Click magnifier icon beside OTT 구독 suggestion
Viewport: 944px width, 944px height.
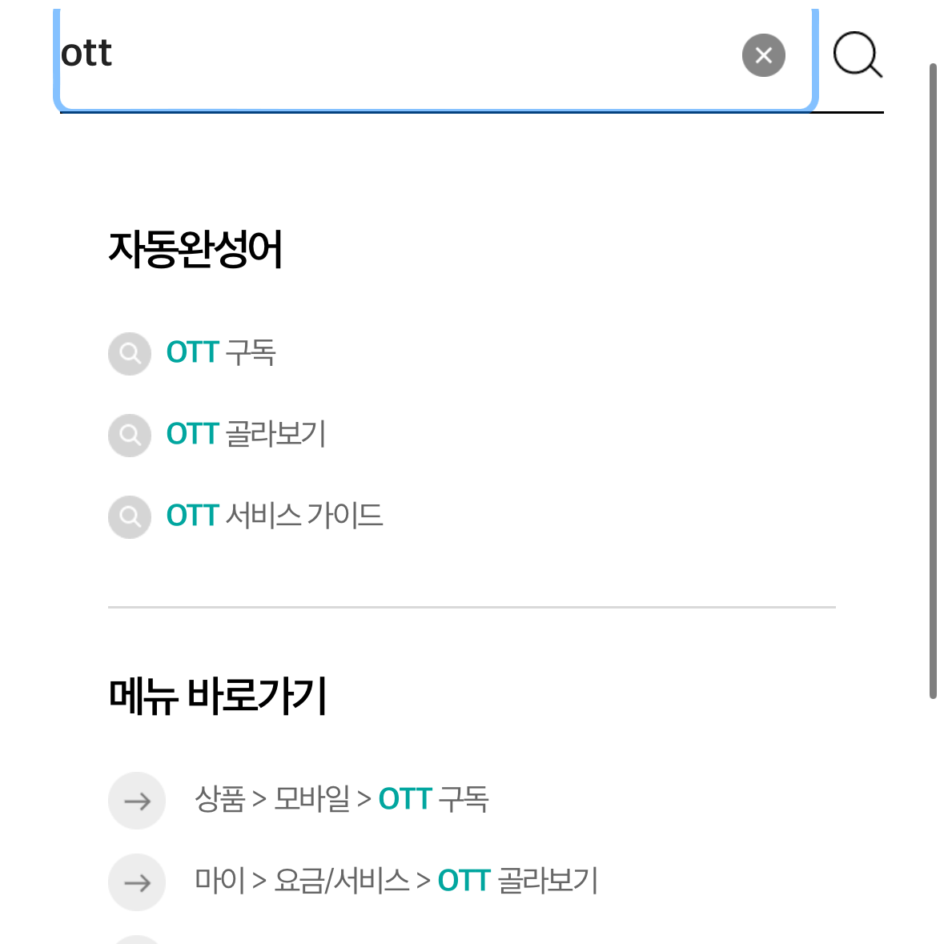(x=129, y=353)
